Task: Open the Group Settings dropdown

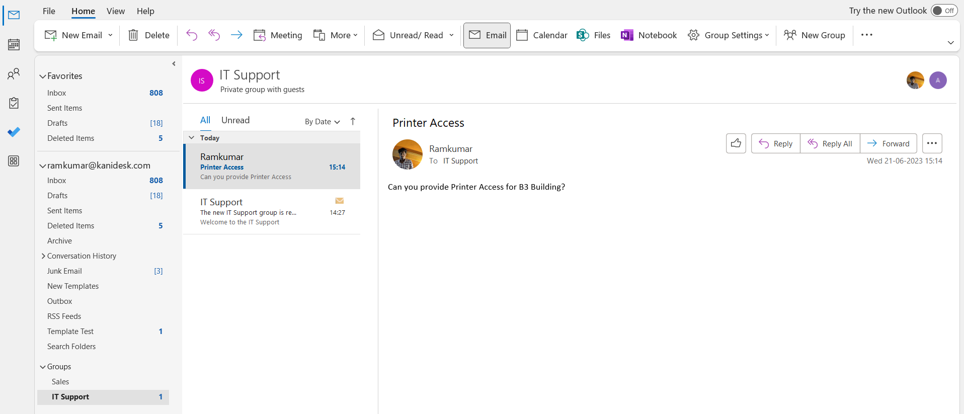Action: tap(729, 35)
